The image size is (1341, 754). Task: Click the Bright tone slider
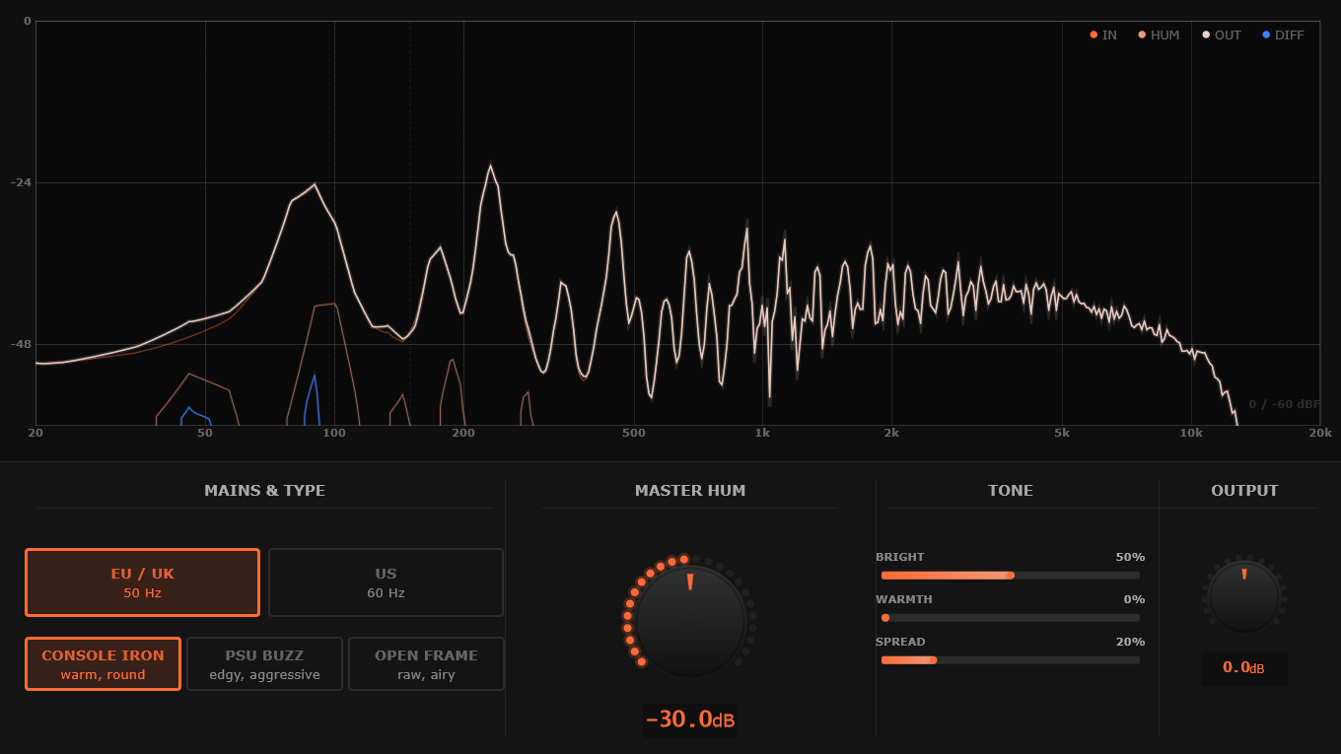click(1010, 575)
